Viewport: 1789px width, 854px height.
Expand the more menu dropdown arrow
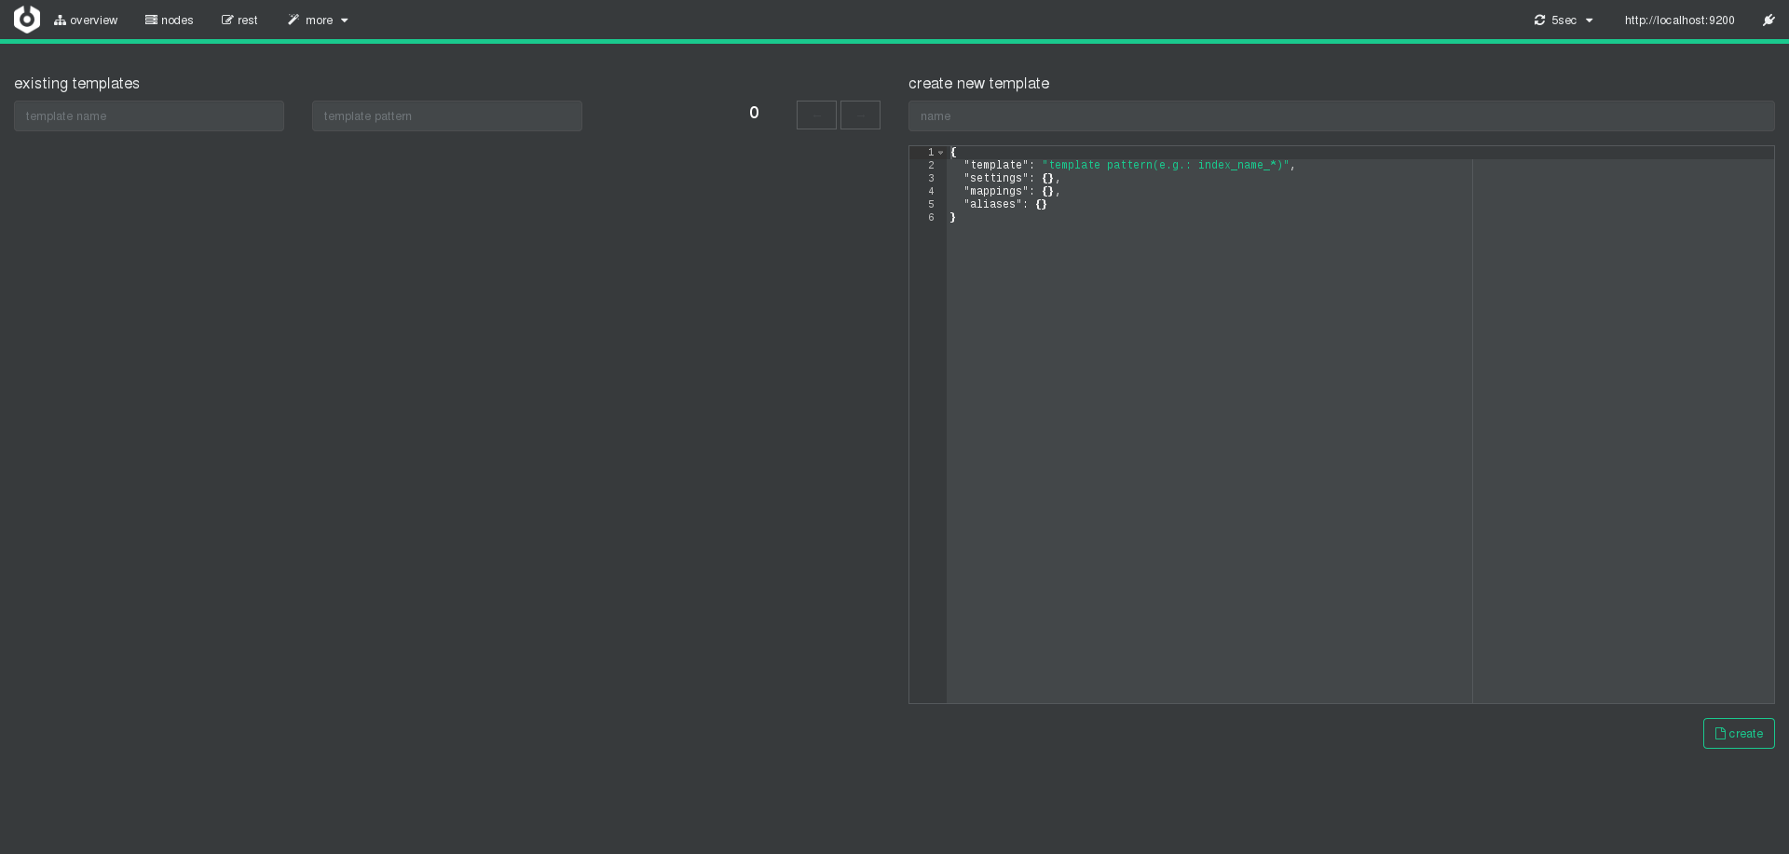pos(345,20)
